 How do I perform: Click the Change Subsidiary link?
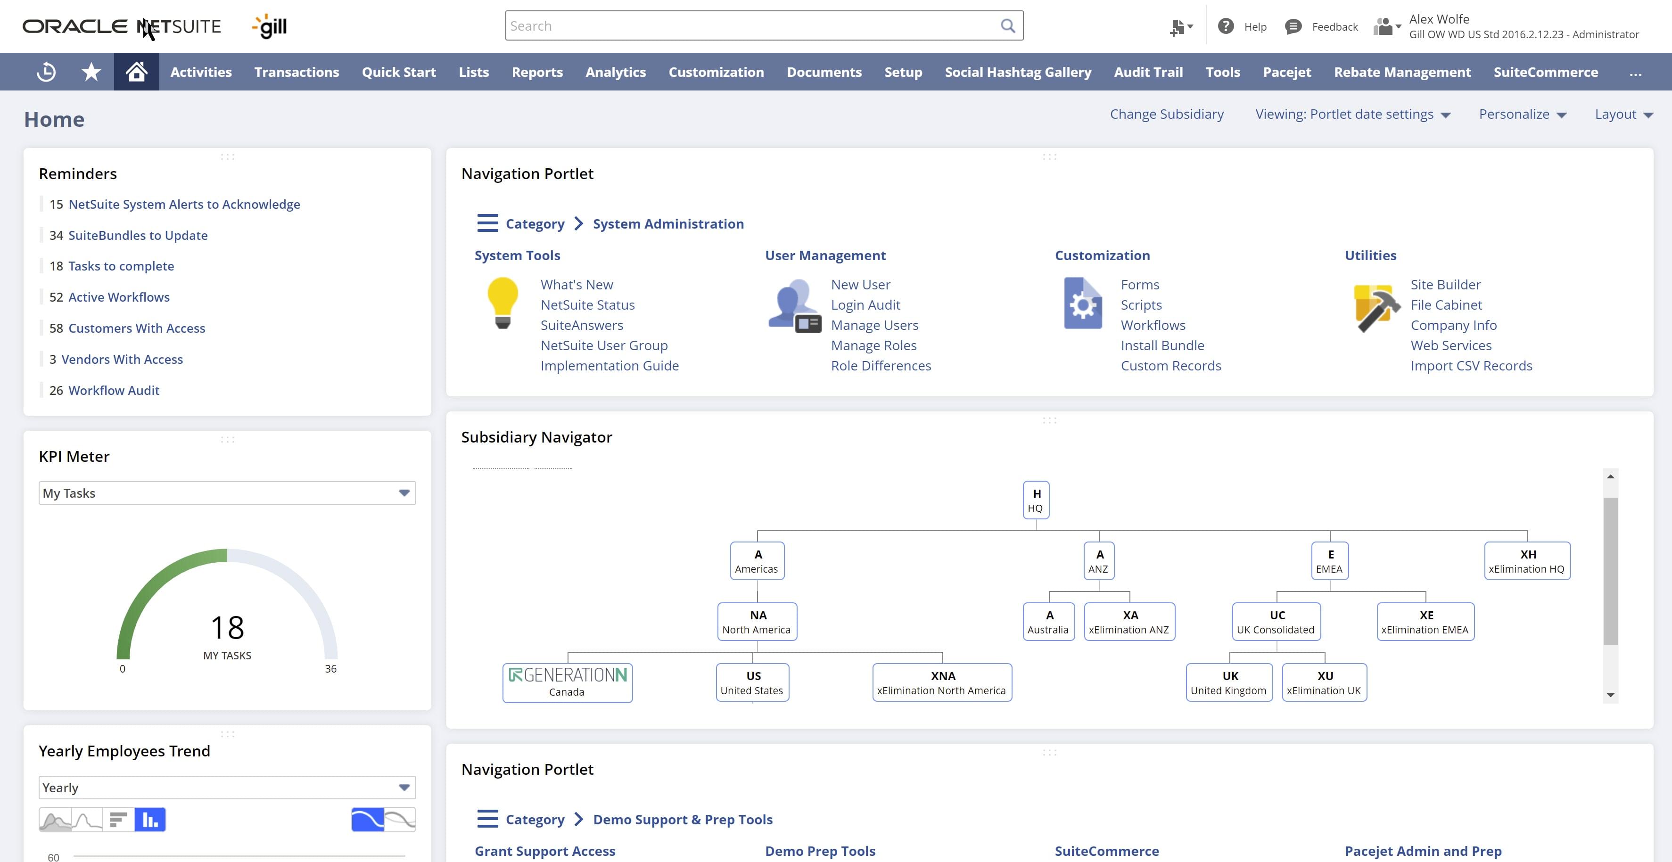[1166, 114]
